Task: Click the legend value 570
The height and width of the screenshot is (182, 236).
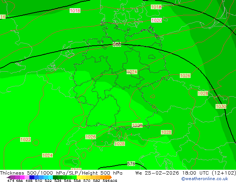Action: (87, 181)
